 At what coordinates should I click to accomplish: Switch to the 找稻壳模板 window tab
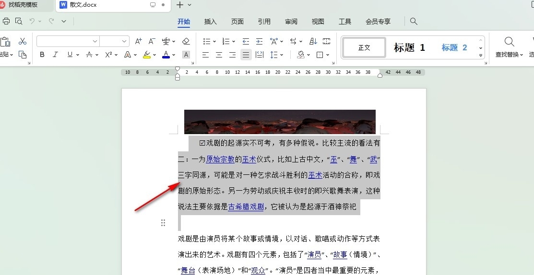point(23,5)
